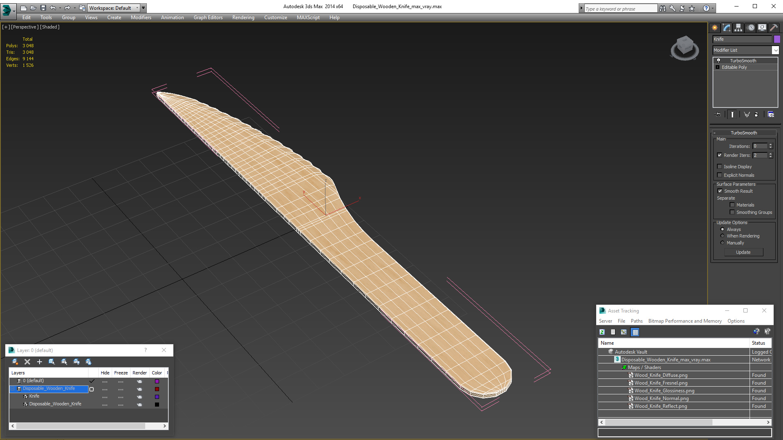
Task: Open the Modifier List dropdown
Action: coord(775,50)
